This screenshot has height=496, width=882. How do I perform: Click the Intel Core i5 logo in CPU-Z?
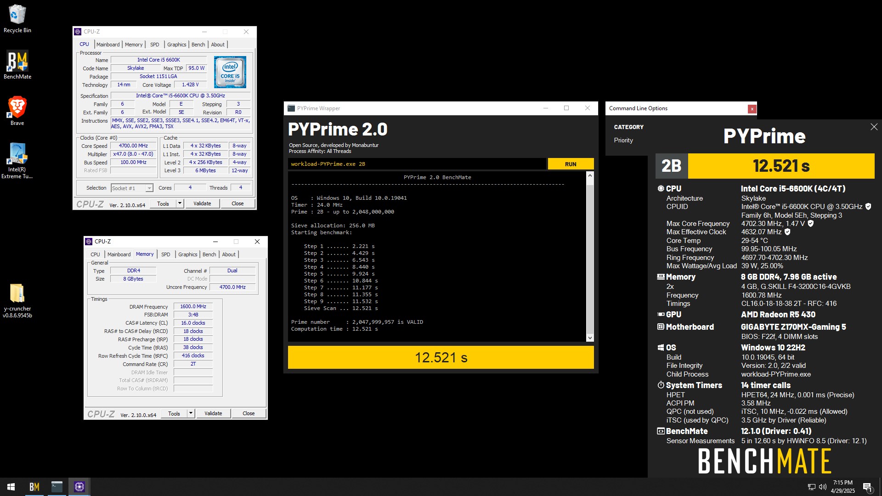click(x=230, y=72)
